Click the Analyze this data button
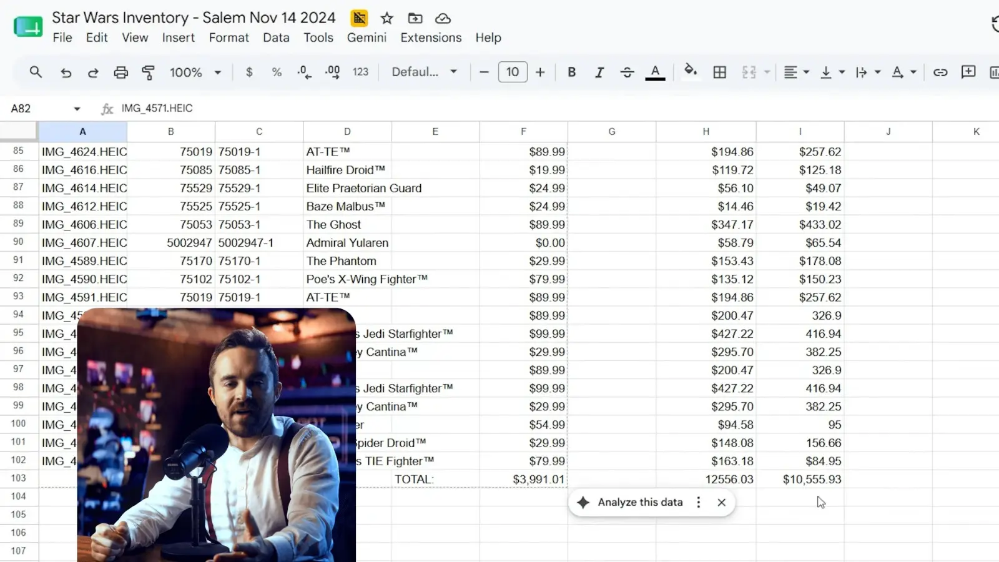 pos(631,502)
